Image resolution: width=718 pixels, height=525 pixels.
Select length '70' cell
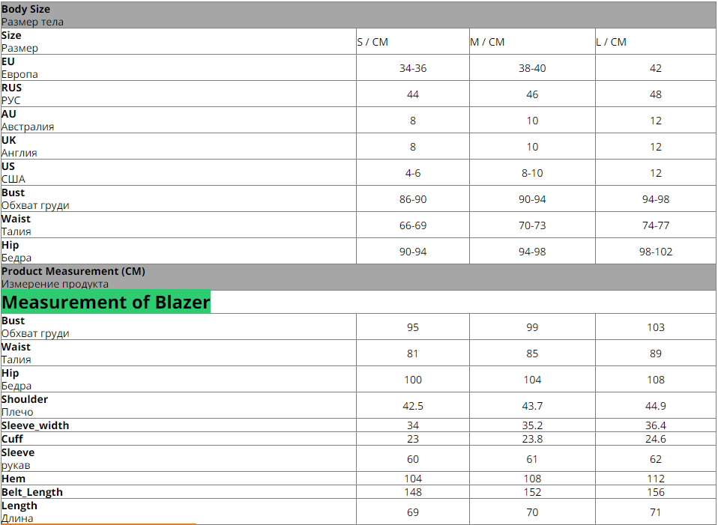533,512
